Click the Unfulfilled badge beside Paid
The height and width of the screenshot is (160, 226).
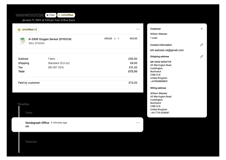click(66, 15)
